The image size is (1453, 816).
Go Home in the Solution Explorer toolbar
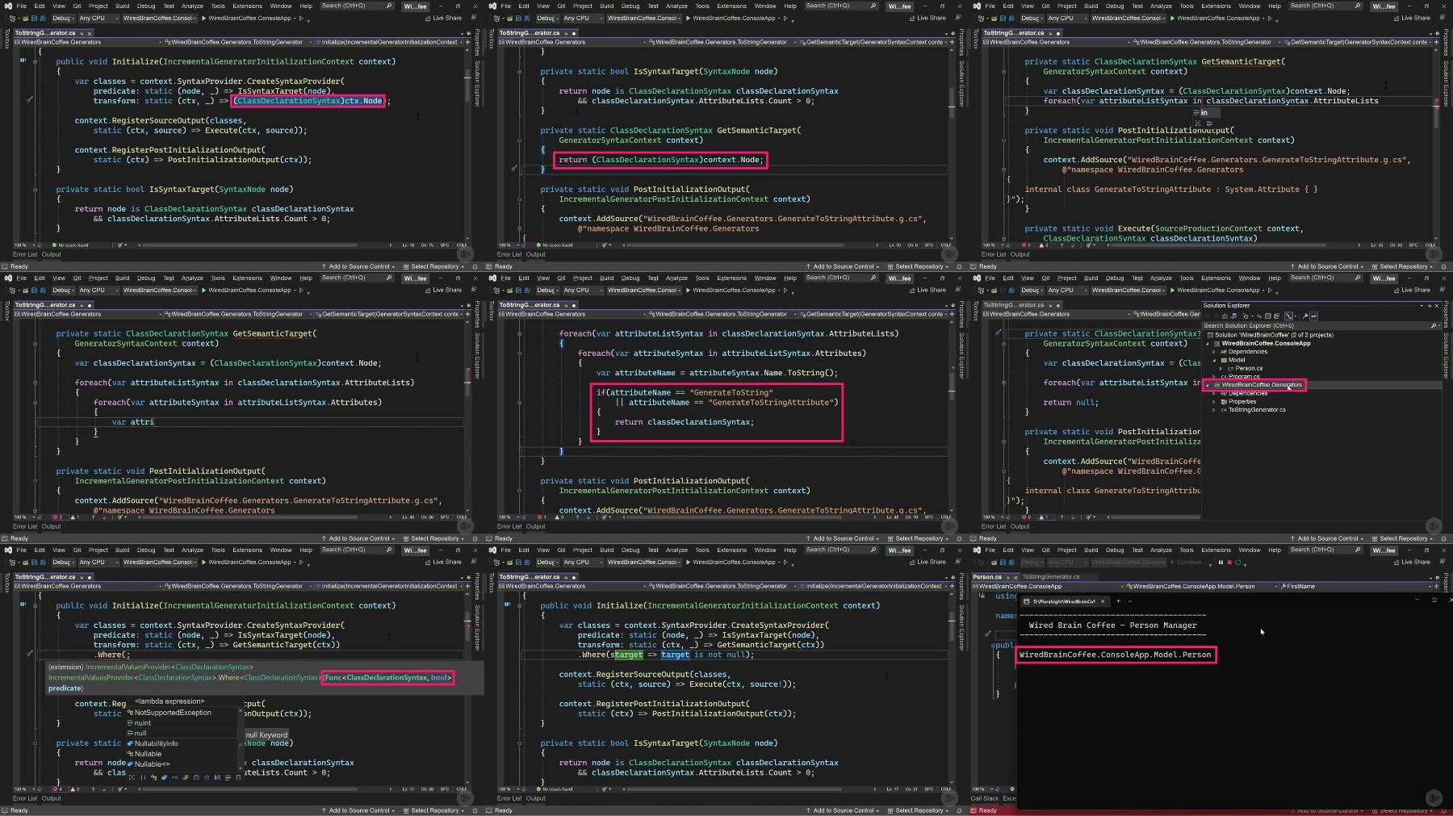click(1225, 316)
